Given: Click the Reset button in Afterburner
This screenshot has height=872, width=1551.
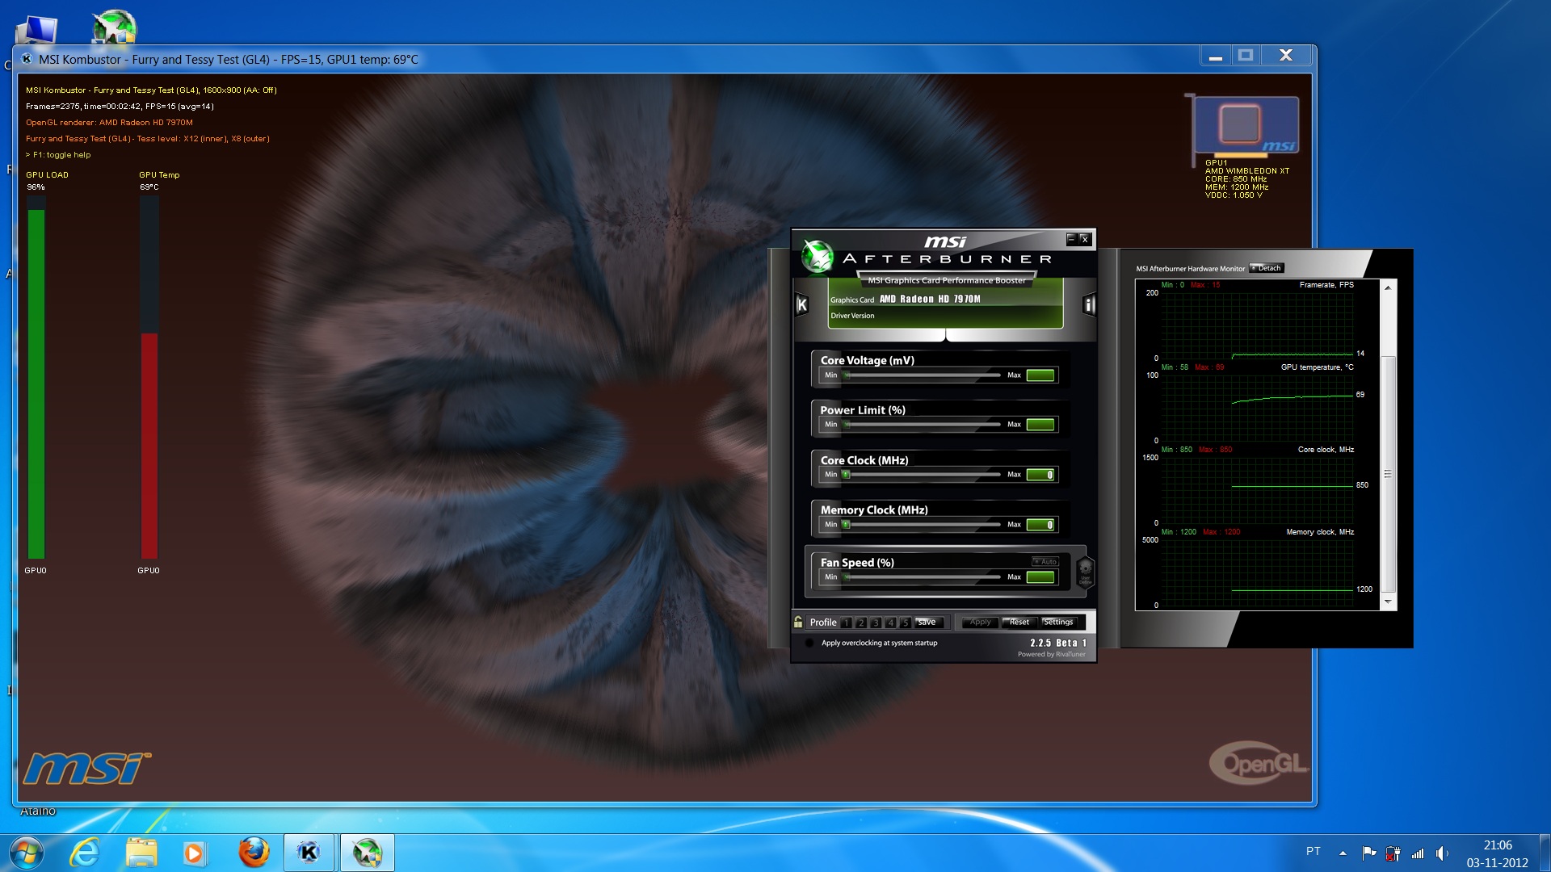Looking at the screenshot, I should click(x=1019, y=623).
